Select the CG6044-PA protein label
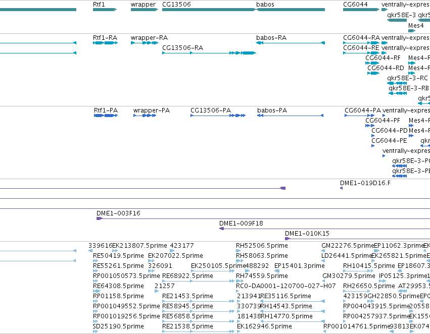This screenshot has width=430, height=334. 363,110
